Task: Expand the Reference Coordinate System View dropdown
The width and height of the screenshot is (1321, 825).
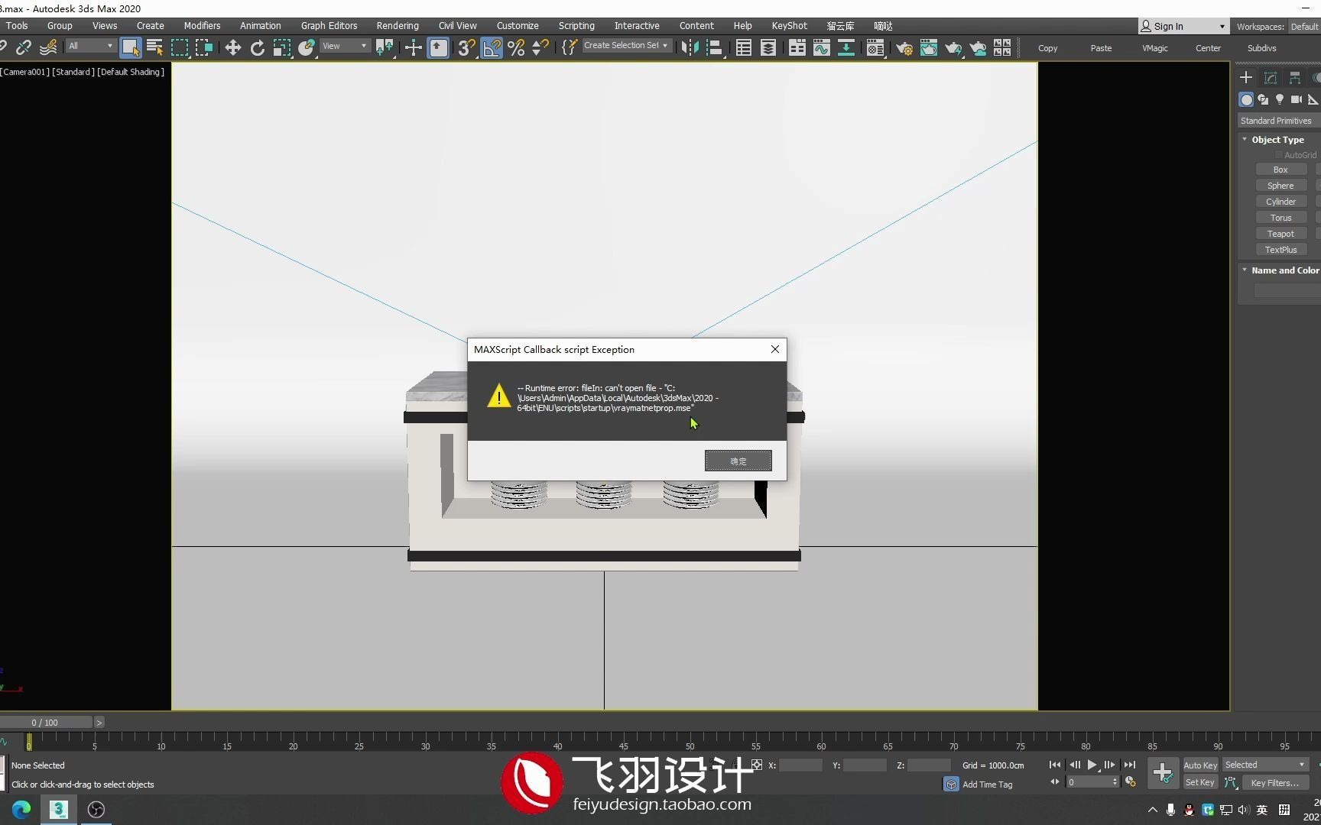Action: pos(344,46)
